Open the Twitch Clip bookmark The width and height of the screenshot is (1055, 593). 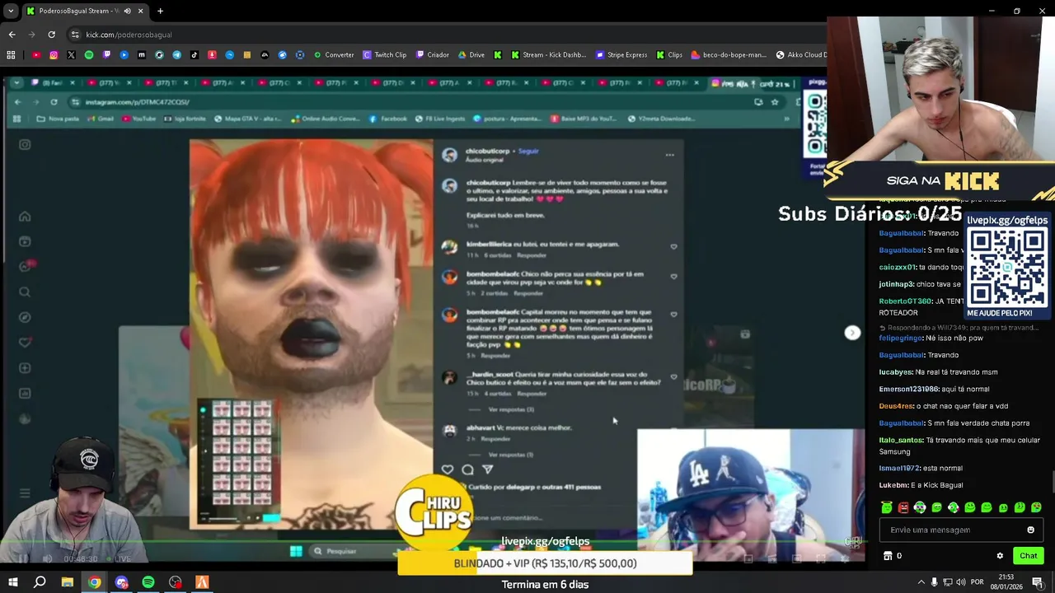pyautogui.click(x=385, y=55)
